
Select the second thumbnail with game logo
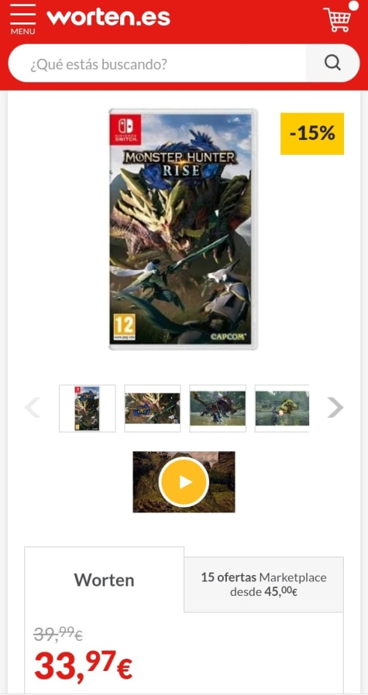[x=153, y=408]
